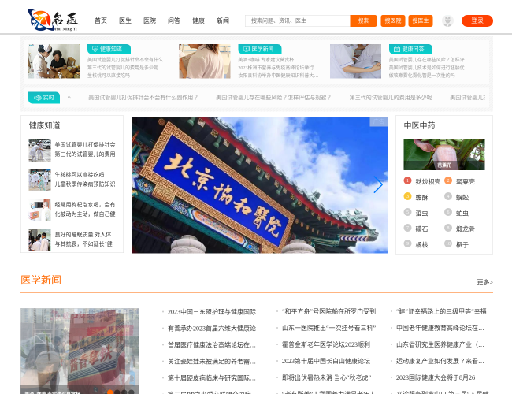Open thumbnail beside 经常用枸杞泡水喝

[x=39, y=210]
